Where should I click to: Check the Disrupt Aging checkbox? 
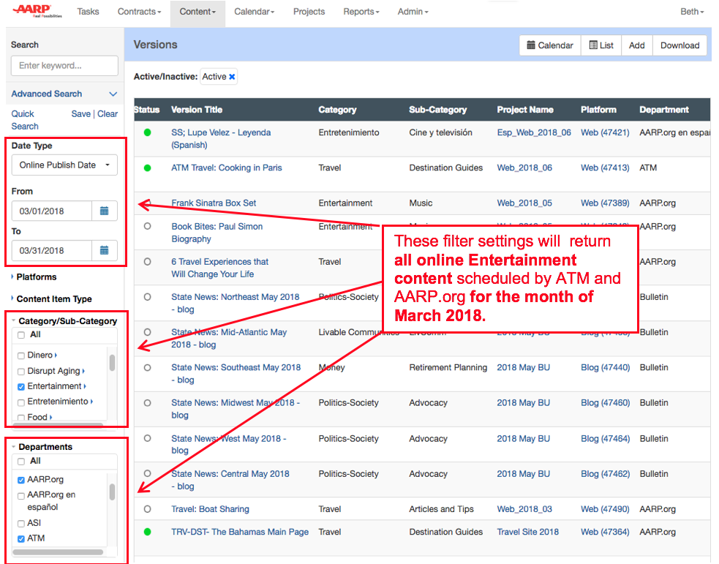tap(21, 372)
